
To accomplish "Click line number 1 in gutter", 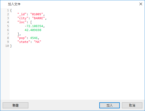I will point(8,10).
